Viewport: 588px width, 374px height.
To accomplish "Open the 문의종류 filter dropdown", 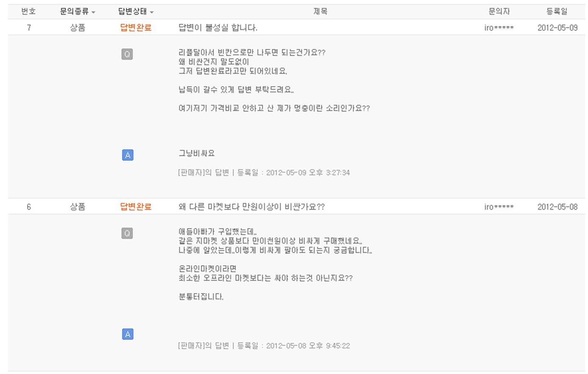I will 77,12.
